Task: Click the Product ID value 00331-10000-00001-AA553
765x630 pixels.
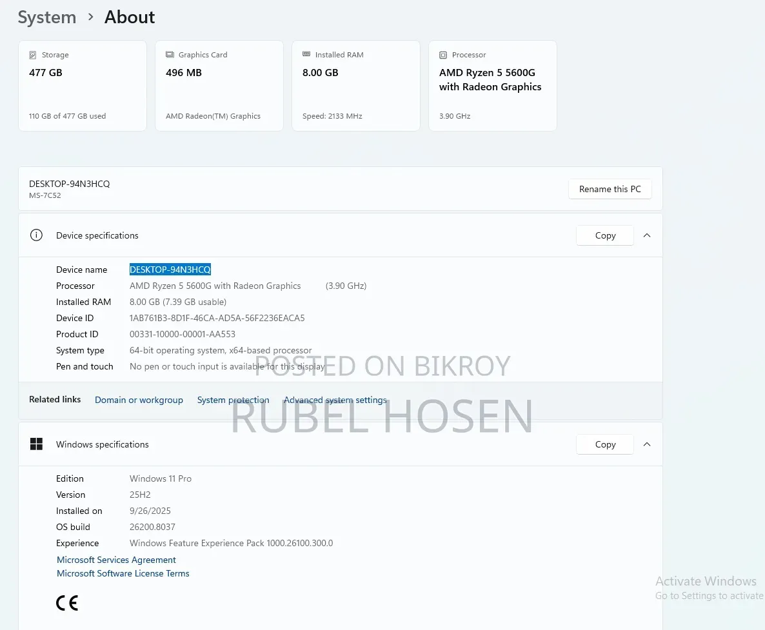Action: coord(183,334)
